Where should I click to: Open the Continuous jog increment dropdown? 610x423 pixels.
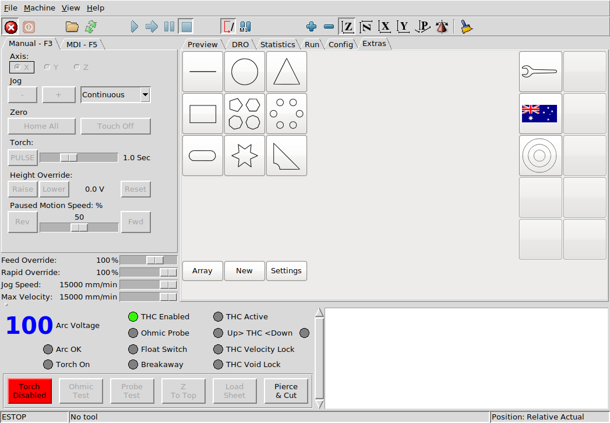pyautogui.click(x=115, y=94)
